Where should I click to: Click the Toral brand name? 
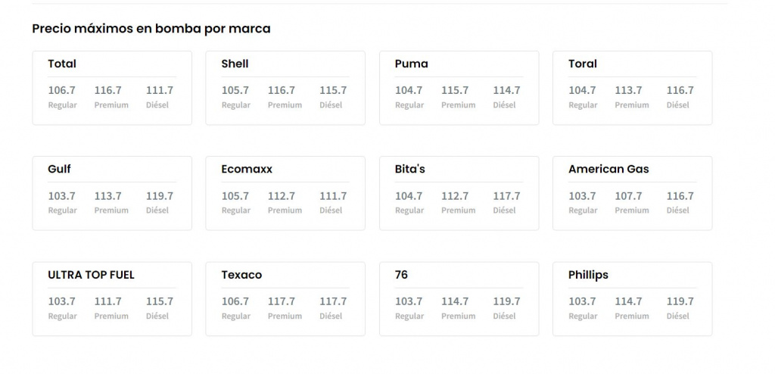tap(583, 64)
